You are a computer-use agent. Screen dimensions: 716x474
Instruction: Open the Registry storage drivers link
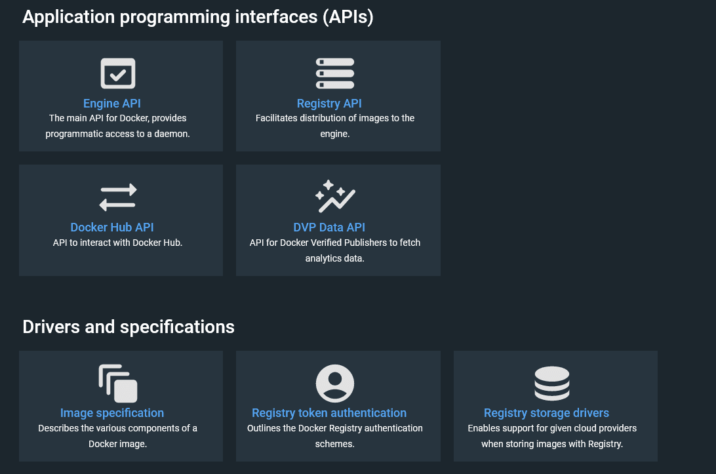pyautogui.click(x=546, y=413)
